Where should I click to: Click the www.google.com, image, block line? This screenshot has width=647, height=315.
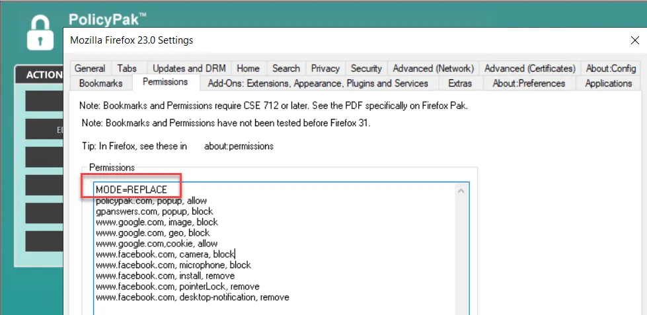157,223
